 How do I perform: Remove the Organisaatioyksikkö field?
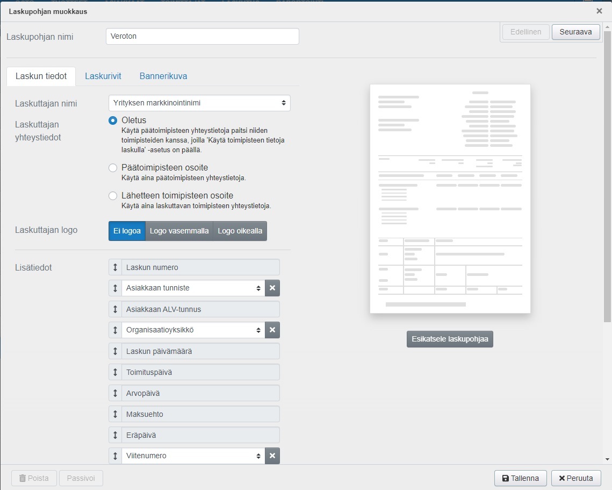(272, 330)
